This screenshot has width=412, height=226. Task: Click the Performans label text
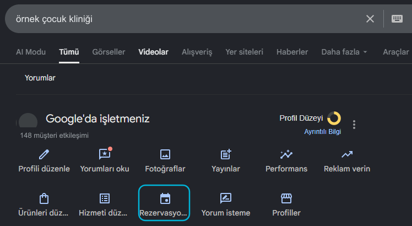[x=286, y=169]
